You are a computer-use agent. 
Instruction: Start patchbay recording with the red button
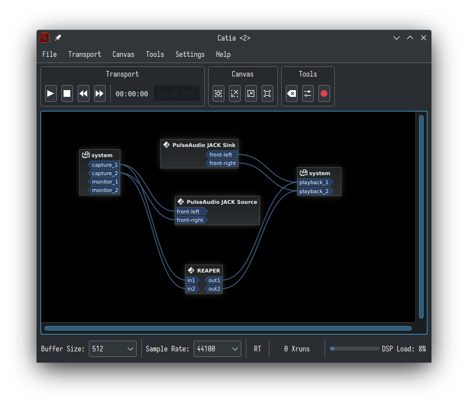pyautogui.click(x=324, y=94)
